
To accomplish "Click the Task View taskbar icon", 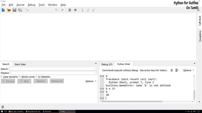I will 6,111.
